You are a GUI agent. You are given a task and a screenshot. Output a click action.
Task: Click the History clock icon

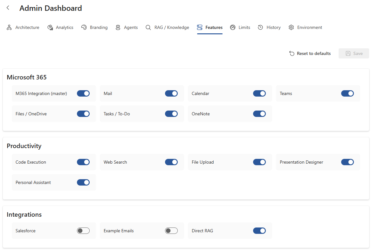coord(260,27)
